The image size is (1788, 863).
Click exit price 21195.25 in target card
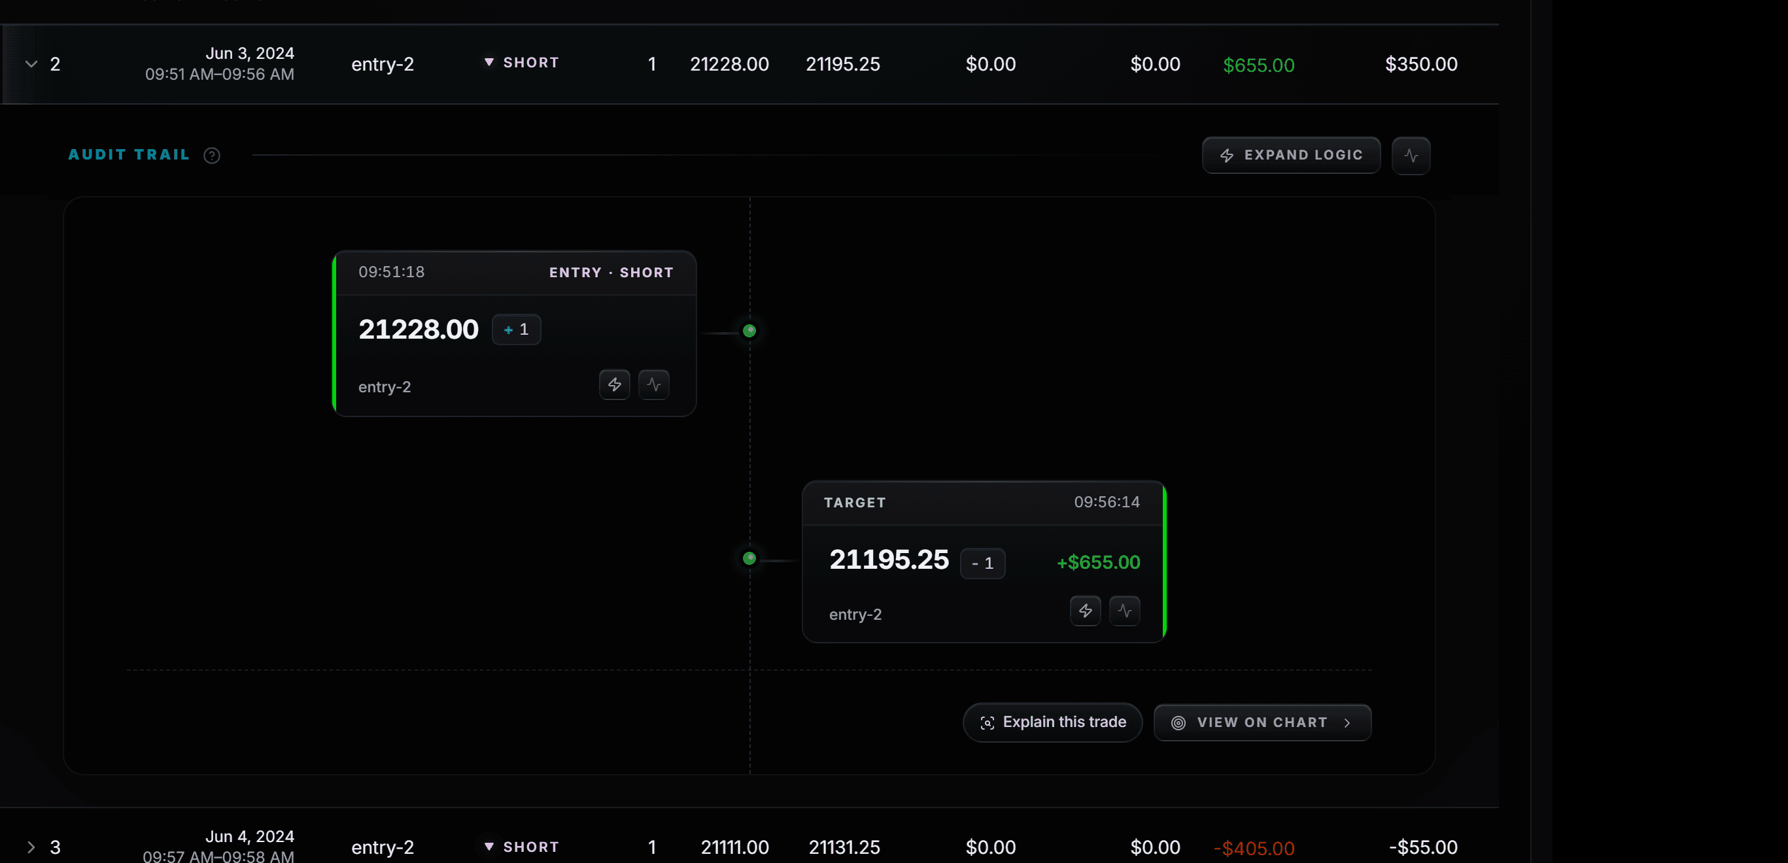(x=889, y=560)
